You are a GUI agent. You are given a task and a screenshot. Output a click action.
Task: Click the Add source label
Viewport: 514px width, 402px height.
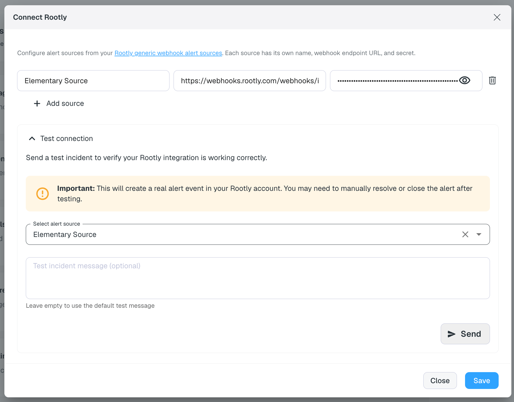(65, 104)
